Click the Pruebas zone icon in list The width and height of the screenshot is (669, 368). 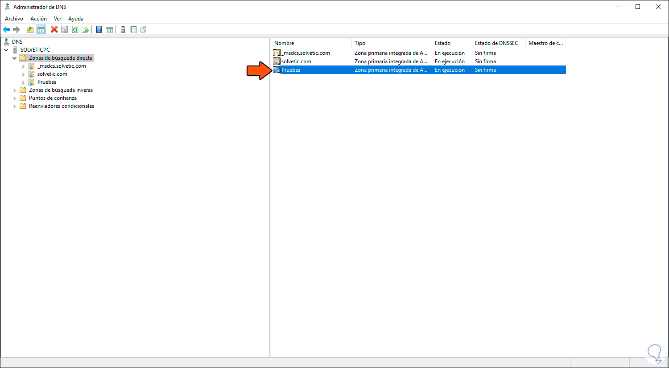click(x=277, y=70)
